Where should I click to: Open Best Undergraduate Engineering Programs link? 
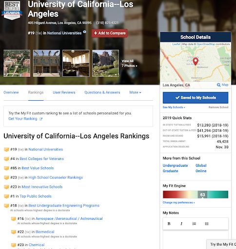pyautogui.click(x=64, y=206)
